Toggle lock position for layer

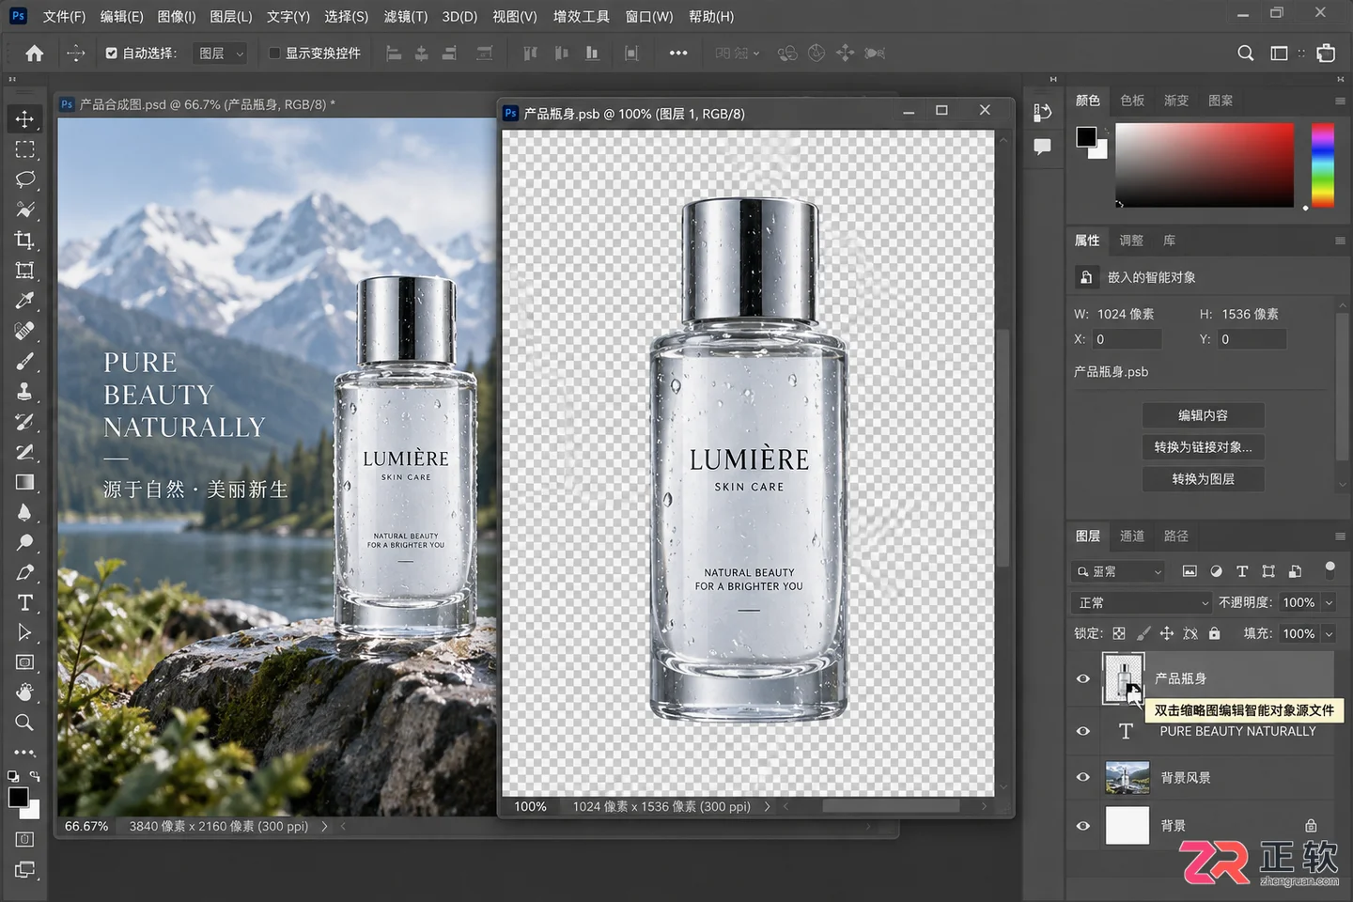(x=1166, y=634)
